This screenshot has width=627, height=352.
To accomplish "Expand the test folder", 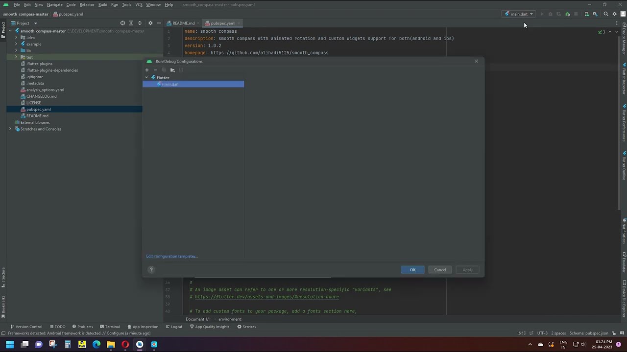I will click(16, 57).
